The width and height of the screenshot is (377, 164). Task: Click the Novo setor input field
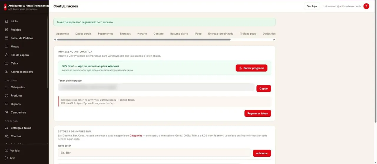pyautogui.click(x=154, y=153)
